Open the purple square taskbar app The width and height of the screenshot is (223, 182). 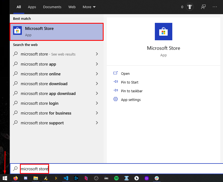coord(147,178)
